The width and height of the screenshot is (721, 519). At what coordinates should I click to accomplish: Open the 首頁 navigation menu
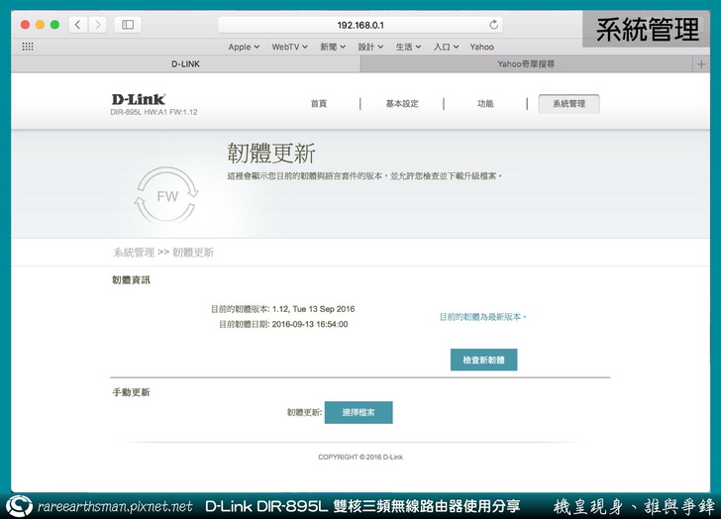click(x=318, y=104)
